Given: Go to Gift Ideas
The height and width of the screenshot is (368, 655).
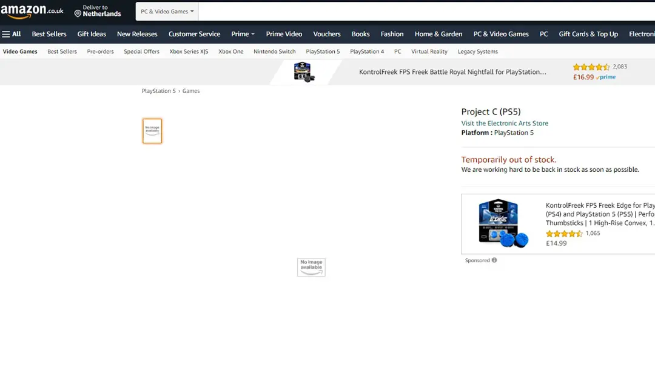Looking at the screenshot, I should [92, 34].
